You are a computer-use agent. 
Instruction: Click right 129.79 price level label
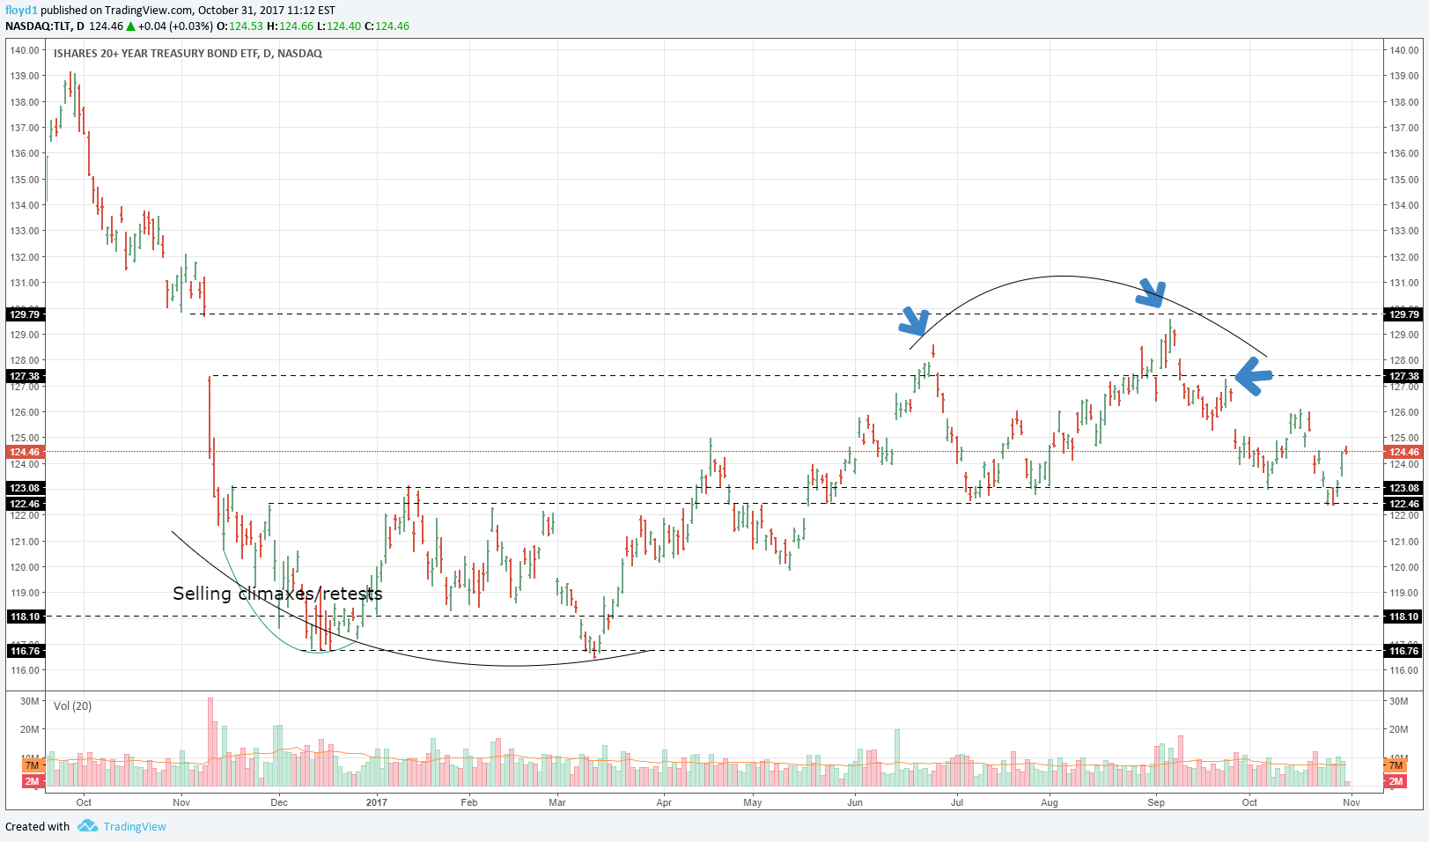pos(1403,314)
